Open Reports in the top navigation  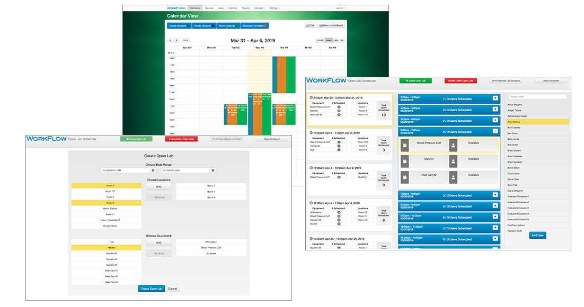pyautogui.click(x=245, y=8)
